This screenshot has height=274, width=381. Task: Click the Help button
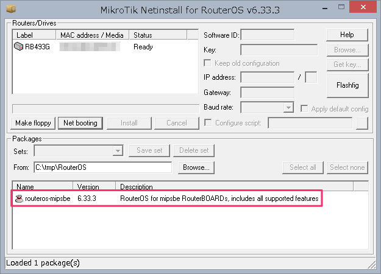click(347, 35)
